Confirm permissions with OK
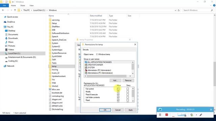The width and height of the screenshot is (216, 121). point(105,110)
